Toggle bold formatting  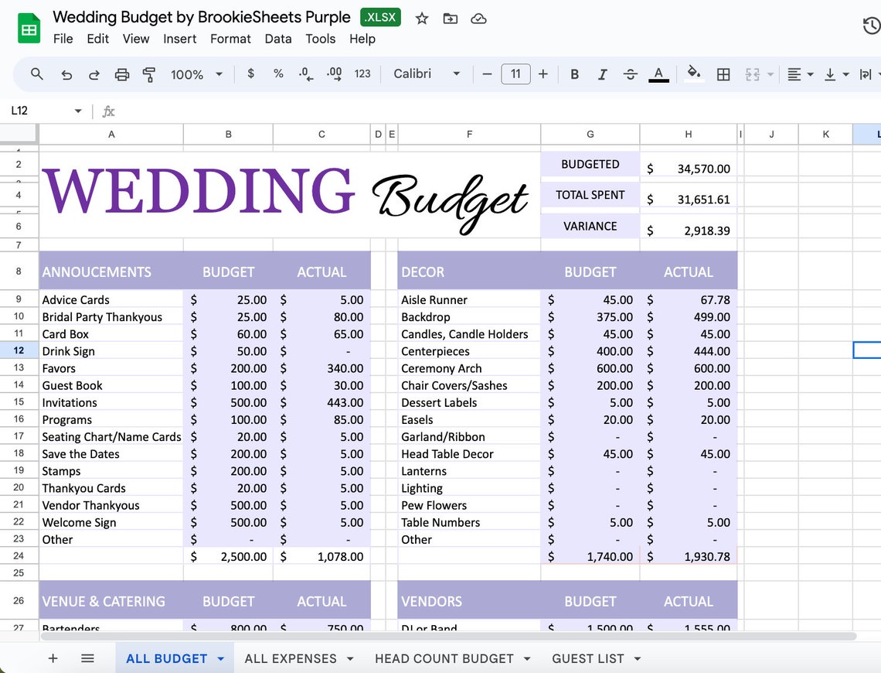[x=574, y=73]
